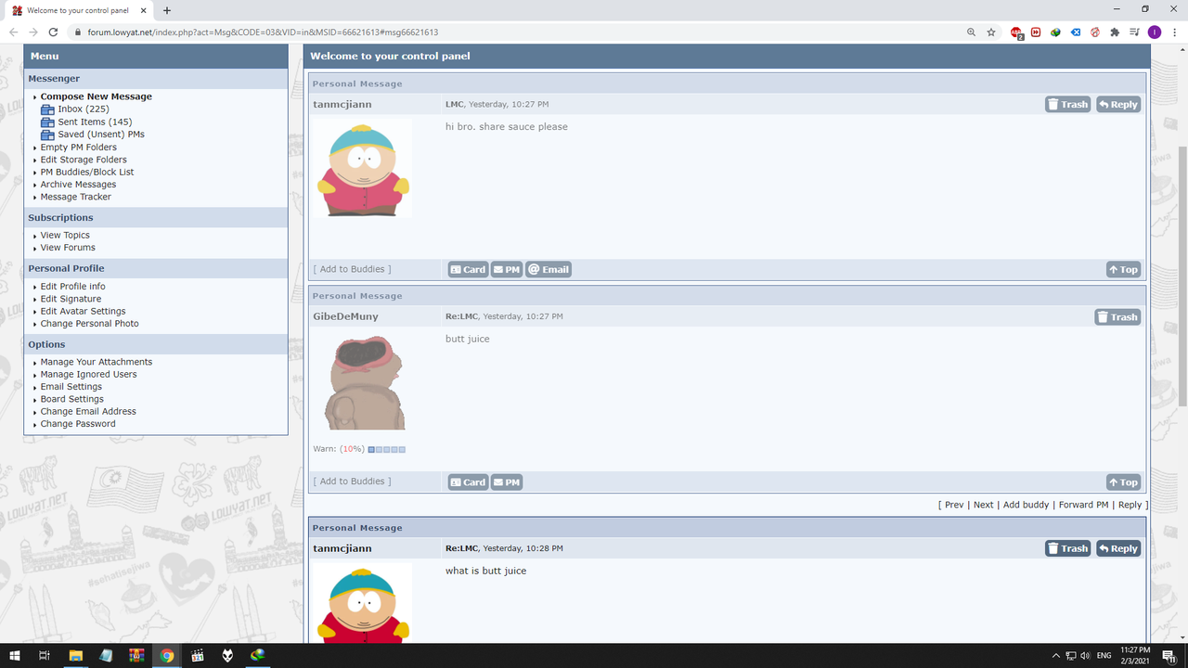Open Saved (Unsent) PMs folder
1188x668 pixels.
coord(101,135)
